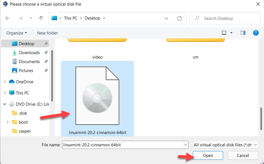This screenshot has width=264, height=164.
Task: Open the Help question mark icon
Action: pyautogui.click(x=256, y=33)
